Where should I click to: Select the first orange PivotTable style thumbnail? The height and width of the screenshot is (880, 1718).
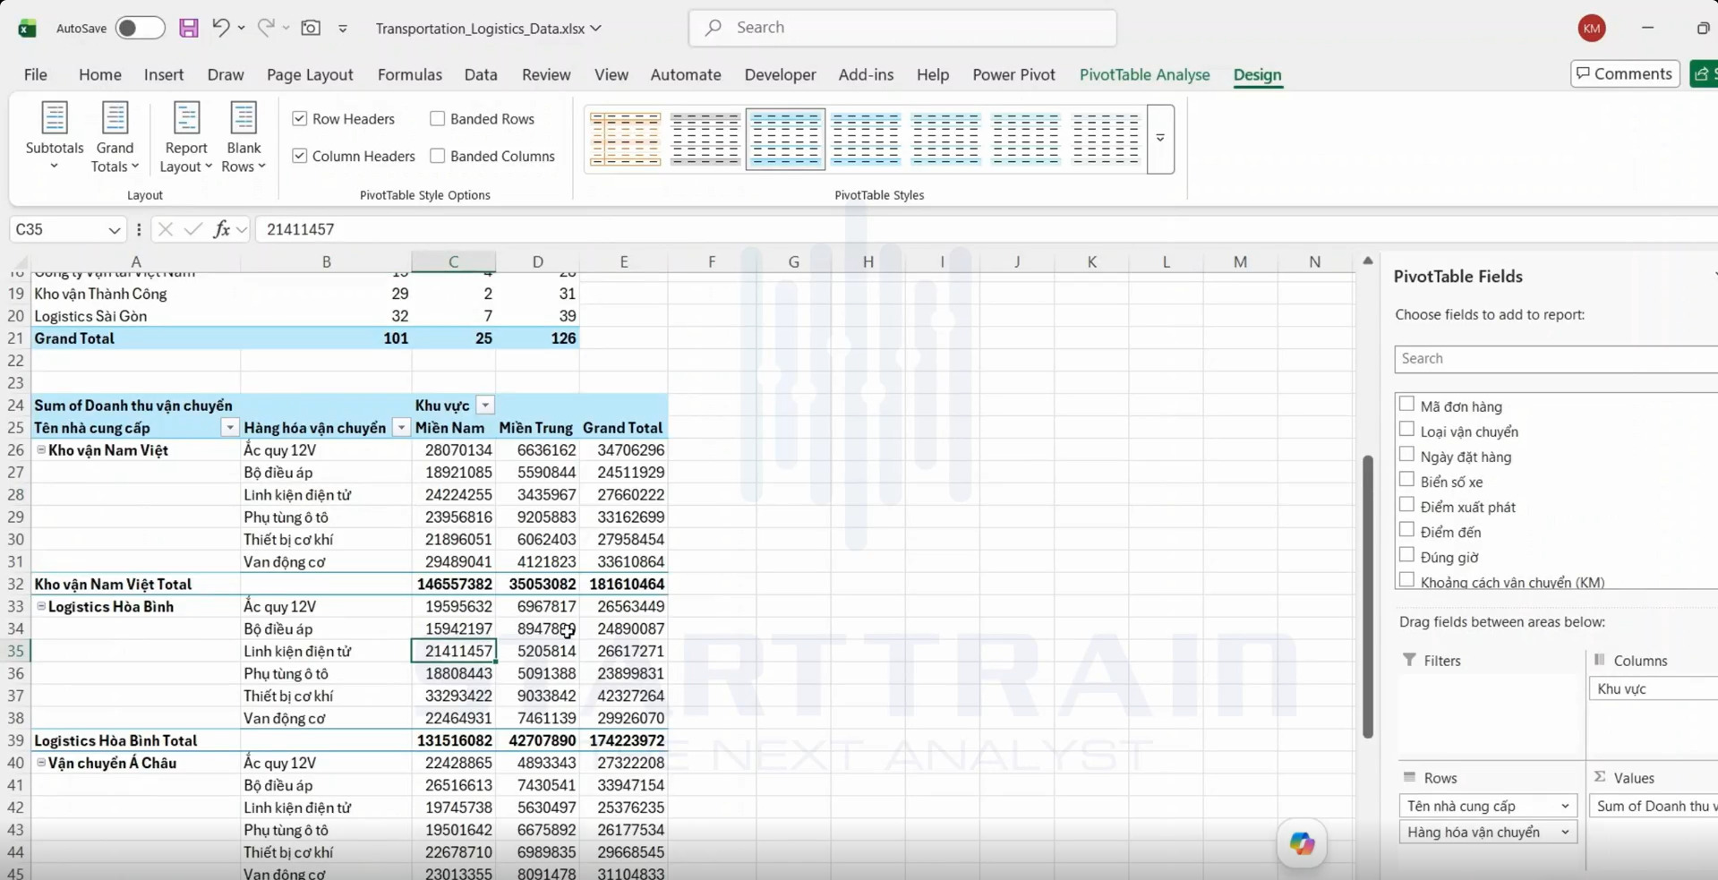[626, 139]
